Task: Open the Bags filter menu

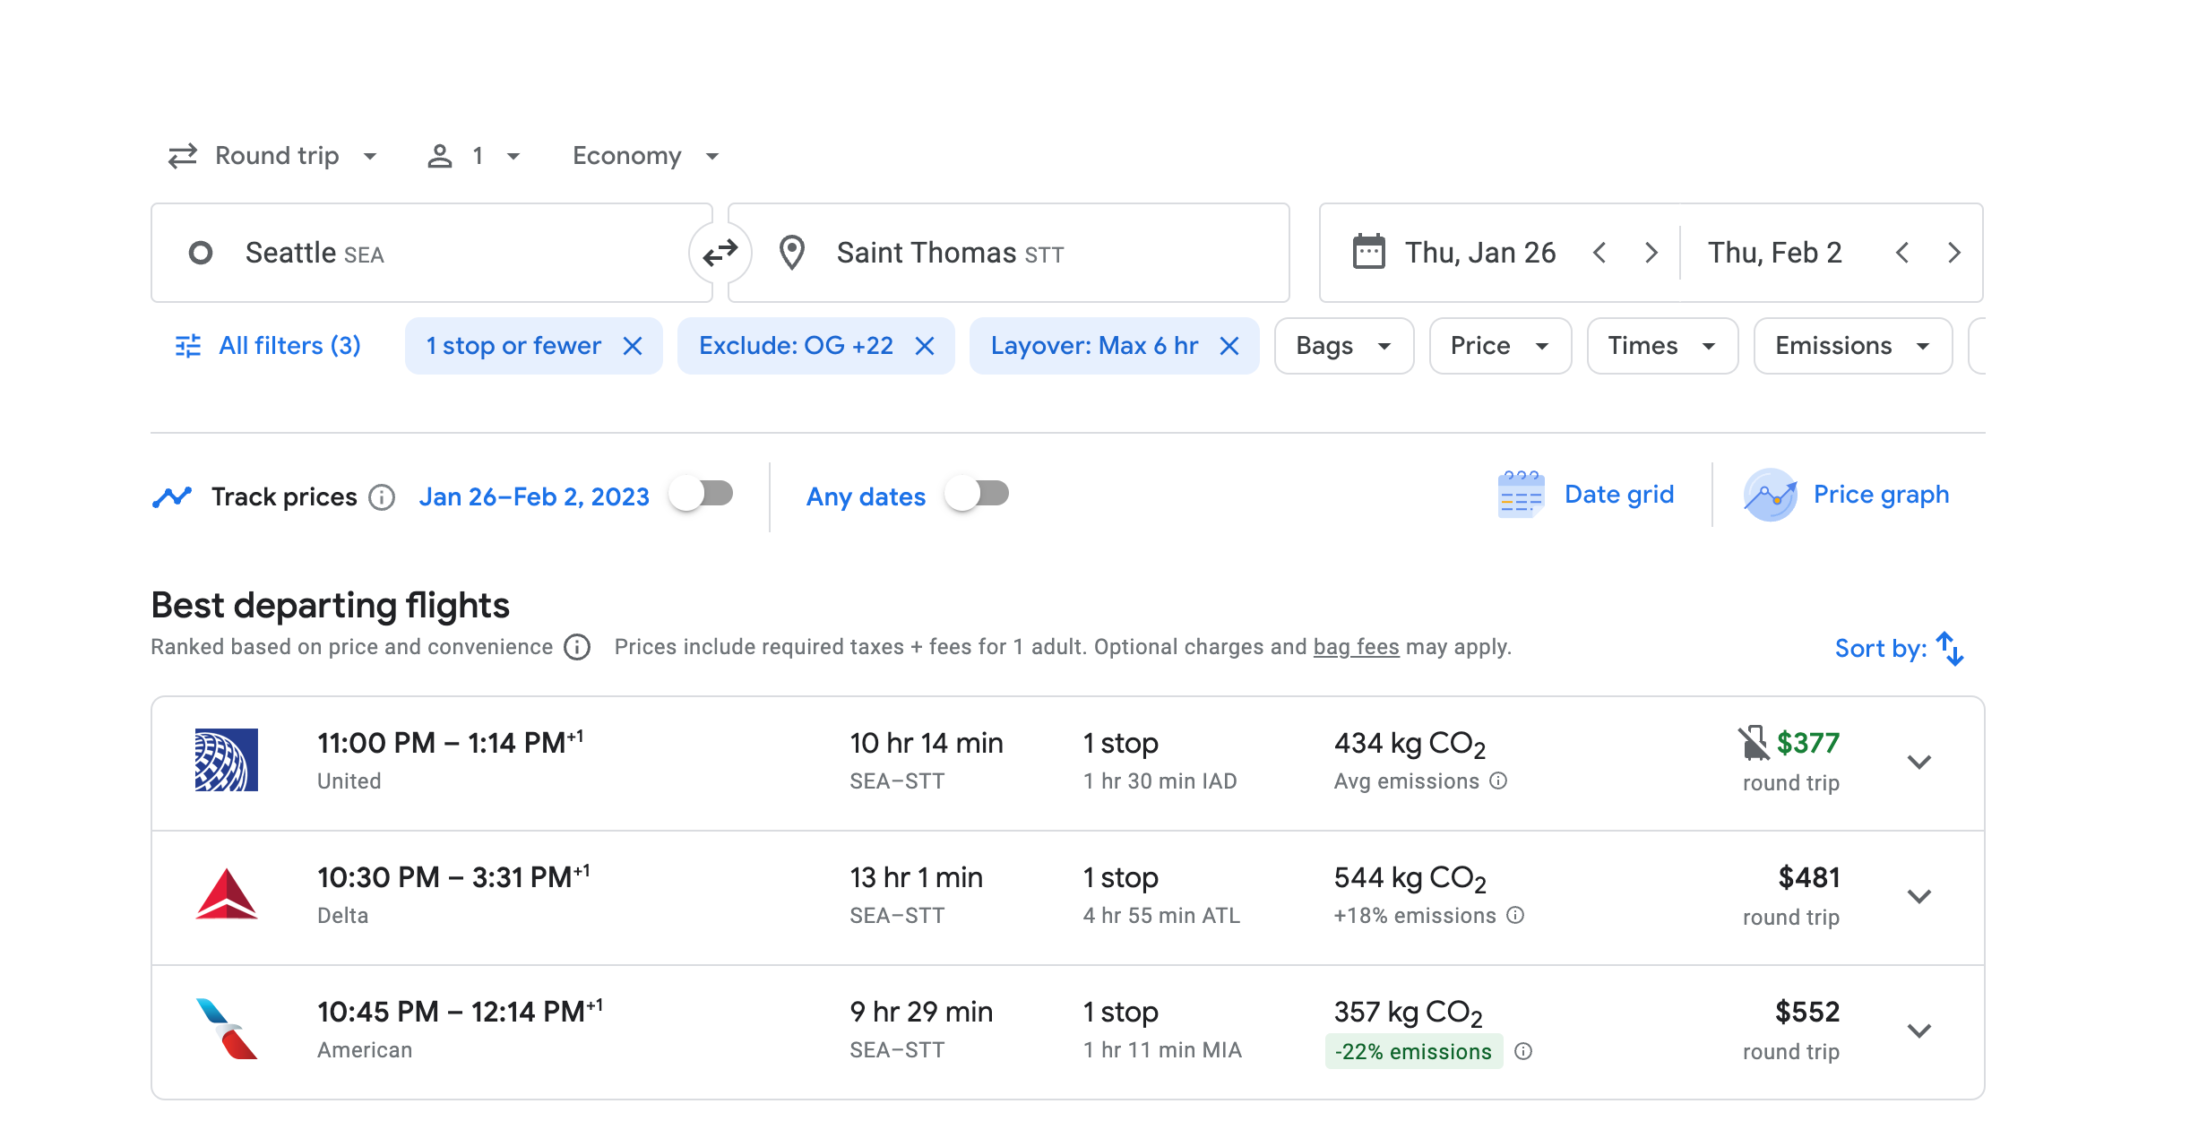Action: 1343,346
